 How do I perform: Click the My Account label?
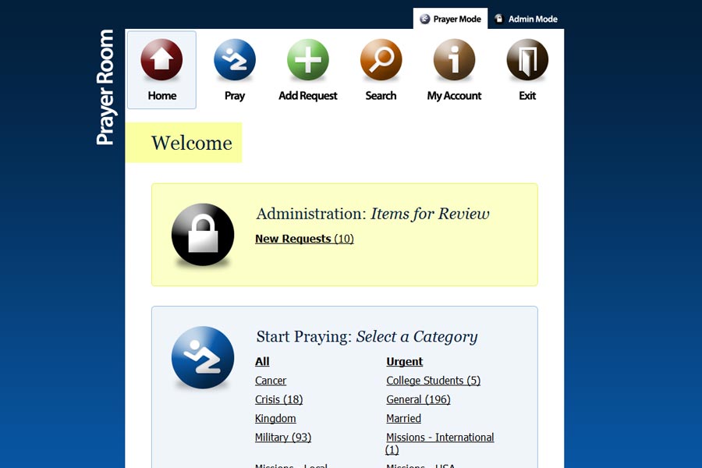(x=454, y=96)
